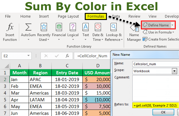Expand the Financial dropdown arrow
The height and width of the screenshot is (116, 179).
[x=59, y=40]
